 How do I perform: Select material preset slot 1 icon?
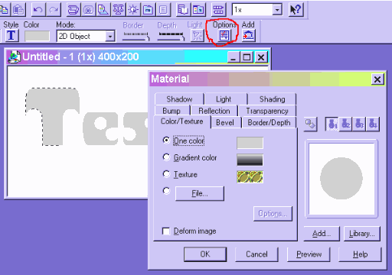pos(332,124)
